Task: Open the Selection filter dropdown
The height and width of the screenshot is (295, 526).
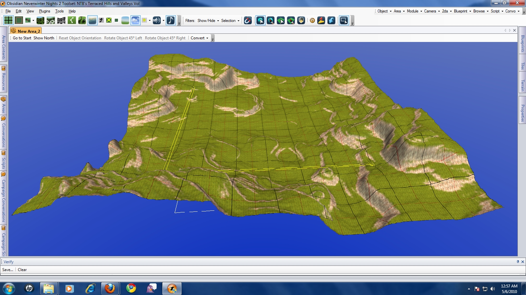Action: (x=230, y=21)
